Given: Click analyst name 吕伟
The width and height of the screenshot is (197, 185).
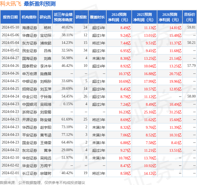Looking at the screenshot, I should point(48,51).
